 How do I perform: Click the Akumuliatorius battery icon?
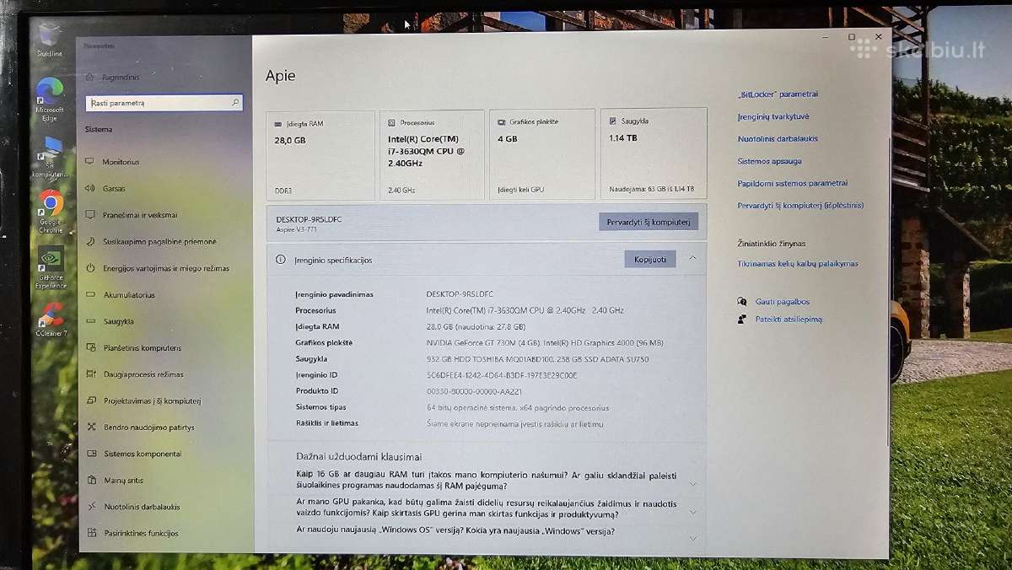point(91,294)
